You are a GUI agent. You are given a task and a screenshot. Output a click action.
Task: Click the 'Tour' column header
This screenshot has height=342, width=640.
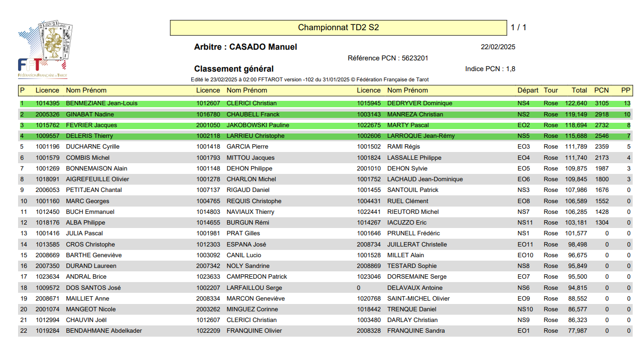[x=551, y=91]
